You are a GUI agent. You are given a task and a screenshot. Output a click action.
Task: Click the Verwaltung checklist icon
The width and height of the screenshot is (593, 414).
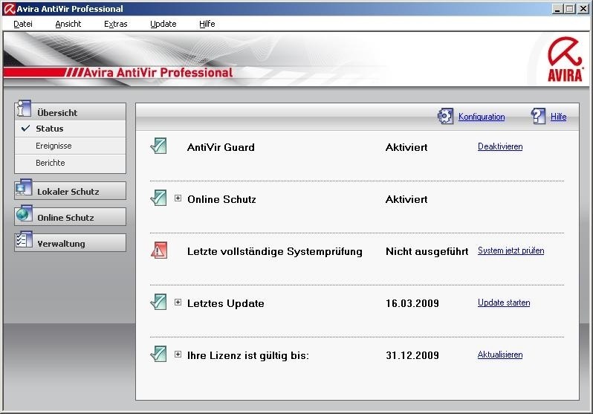pos(24,239)
